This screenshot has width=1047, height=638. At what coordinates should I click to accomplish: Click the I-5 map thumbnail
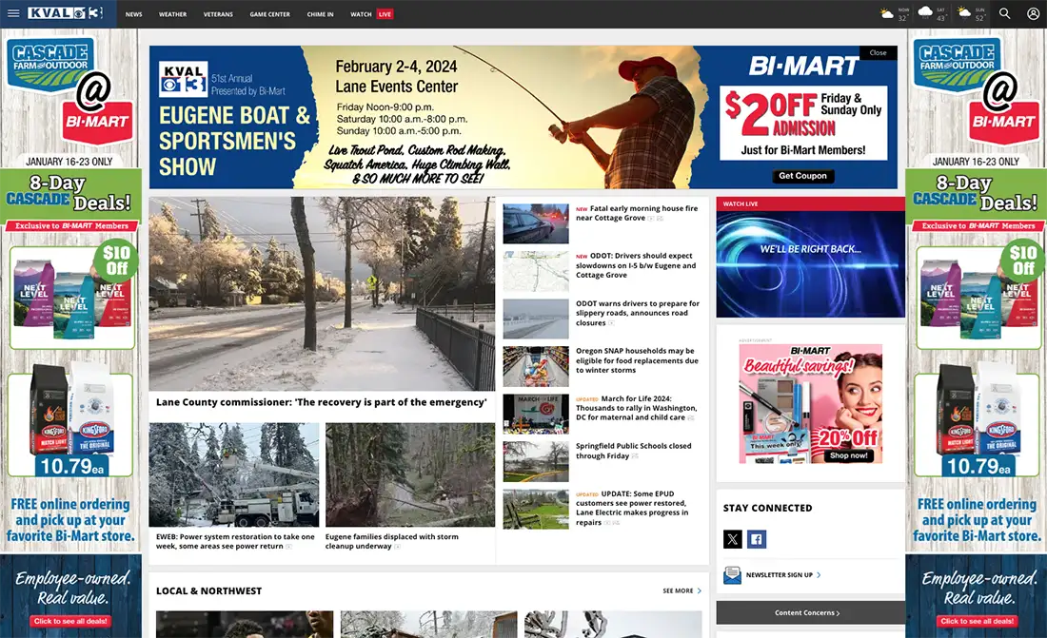[536, 271]
